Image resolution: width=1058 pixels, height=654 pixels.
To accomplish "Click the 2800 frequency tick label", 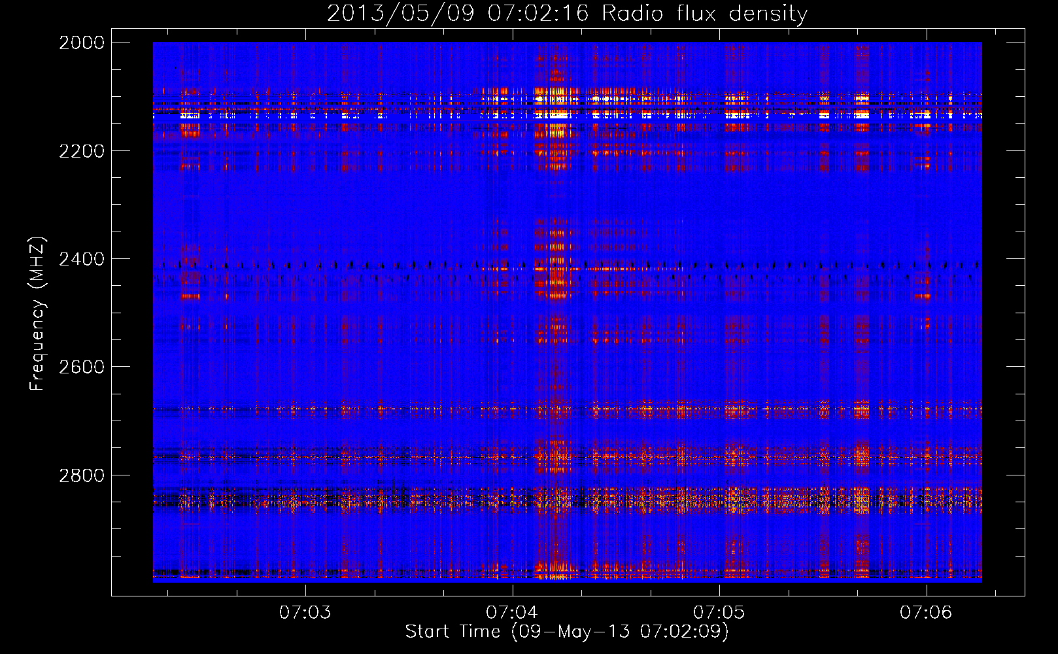I will pyautogui.click(x=82, y=475).
